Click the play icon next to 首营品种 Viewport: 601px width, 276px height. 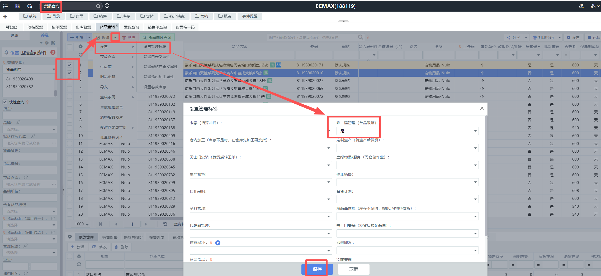(218, 243)
